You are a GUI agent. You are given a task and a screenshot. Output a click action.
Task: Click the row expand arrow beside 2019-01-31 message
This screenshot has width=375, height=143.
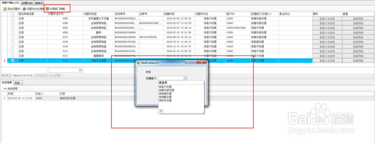pyautogui.click(x=4, y=98)
